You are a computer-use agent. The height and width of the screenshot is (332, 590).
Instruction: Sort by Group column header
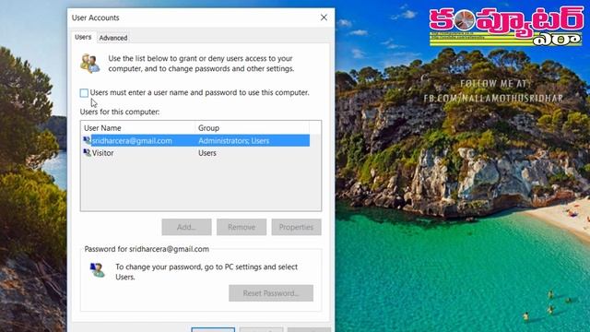click(253, 128)
